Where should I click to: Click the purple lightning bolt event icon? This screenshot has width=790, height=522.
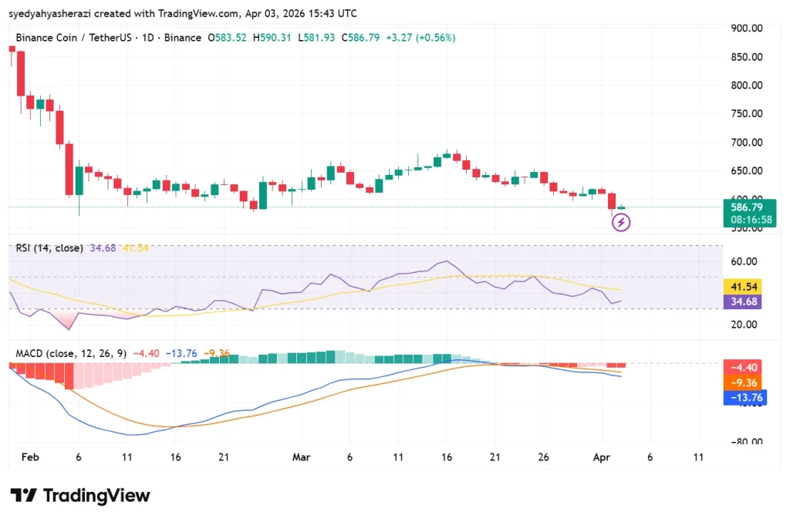coord(621,222)
